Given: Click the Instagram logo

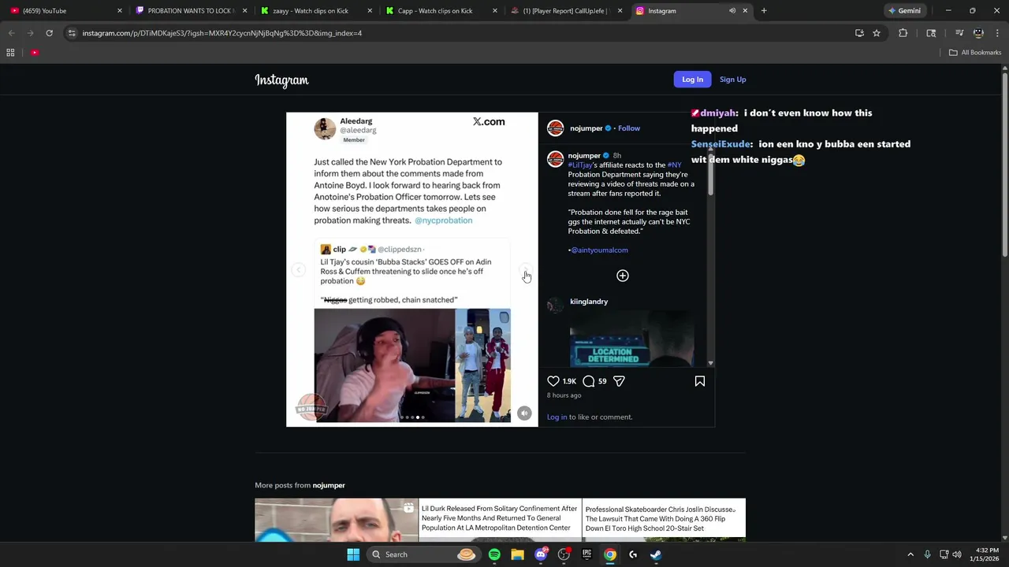Looking at the screenshot, I should [x=281, y=80].
